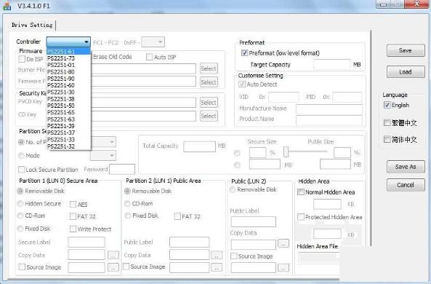Enable Normal Hidden Area checkbox

click(x=301, y=192)
